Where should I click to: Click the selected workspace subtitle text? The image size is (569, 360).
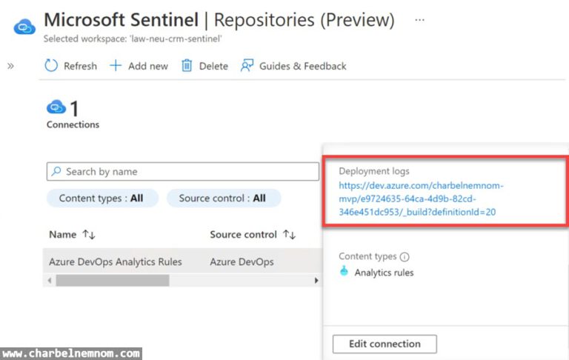pos(133,39)
